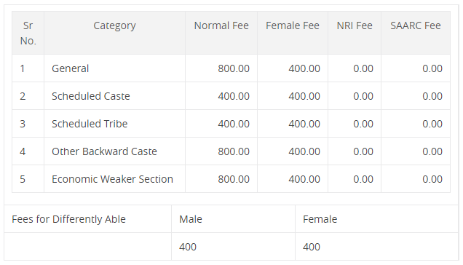Click the Fees for Differently Able label
Screen dimensions: 463x265
coord(69,219)
